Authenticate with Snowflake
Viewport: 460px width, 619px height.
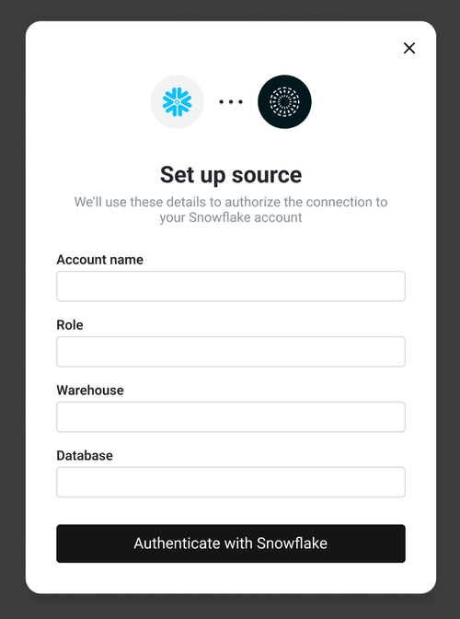click(231, 543)
